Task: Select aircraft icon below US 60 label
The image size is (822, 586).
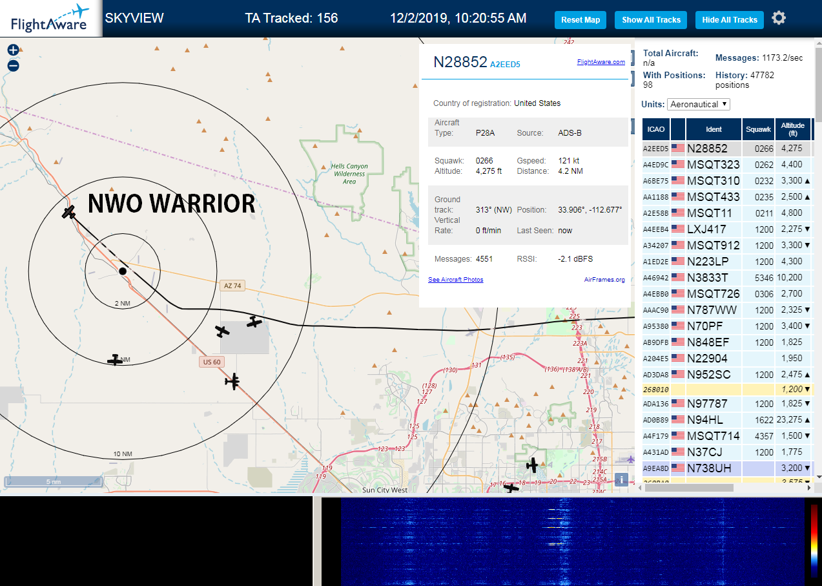Action: pyautogui.click(x=232, y=381)
